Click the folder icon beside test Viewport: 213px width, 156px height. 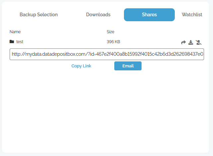click(12, 41)
